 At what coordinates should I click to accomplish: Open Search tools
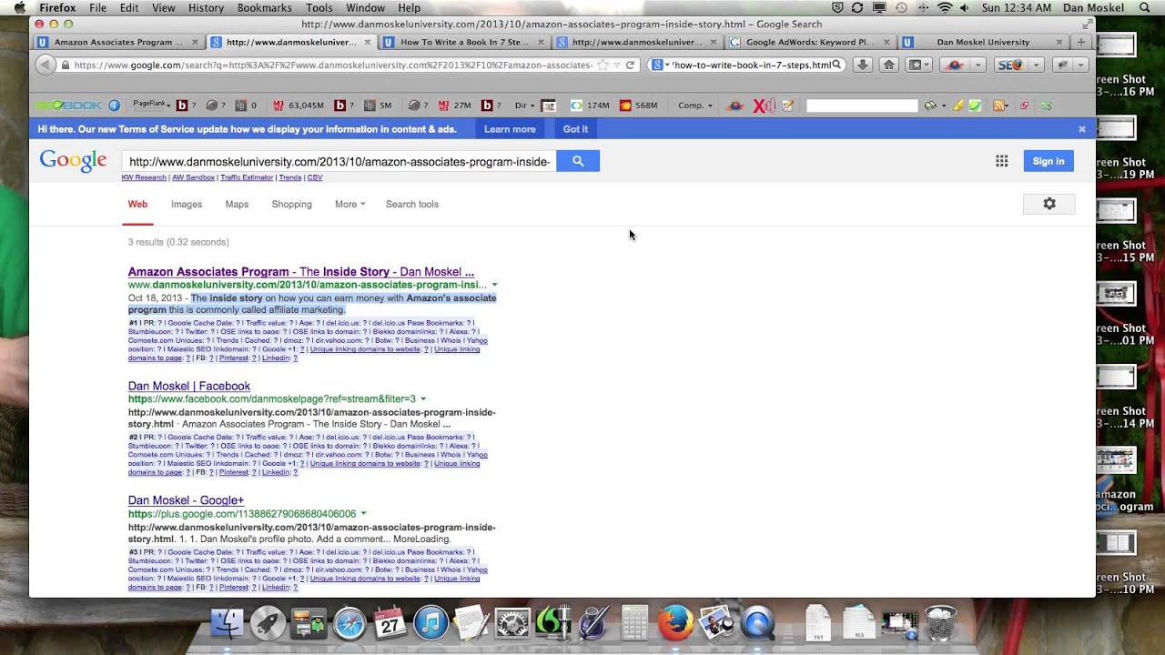tap(412, 204)
